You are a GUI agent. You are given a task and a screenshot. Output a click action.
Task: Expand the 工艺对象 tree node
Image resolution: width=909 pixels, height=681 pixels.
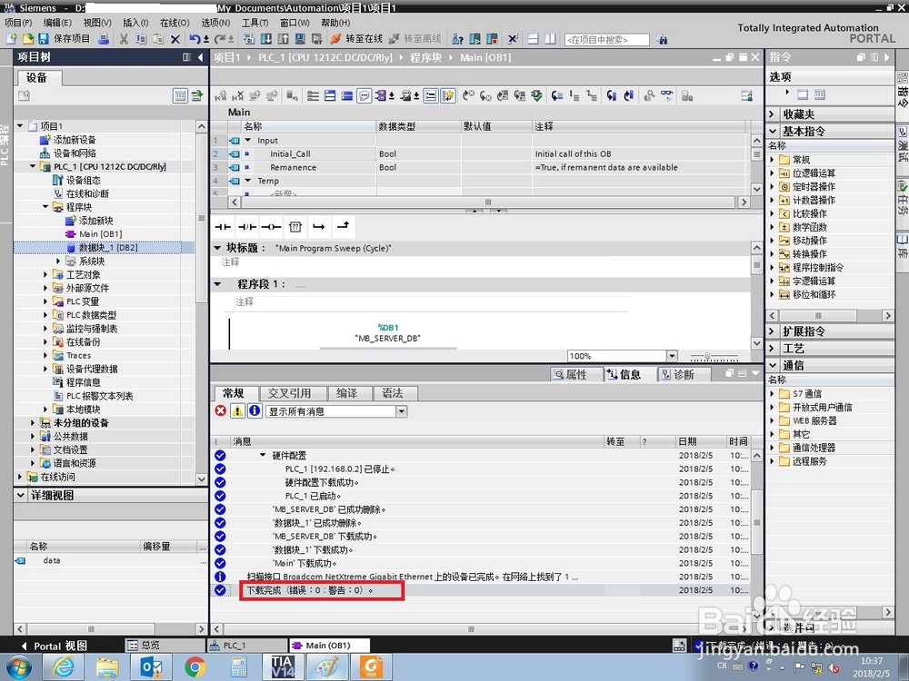[x=45, y=274]
